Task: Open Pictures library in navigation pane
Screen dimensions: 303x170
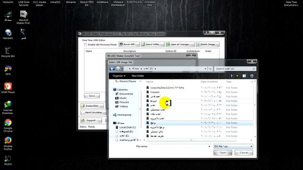Action: pyautogui.click(x=122, y=102)
